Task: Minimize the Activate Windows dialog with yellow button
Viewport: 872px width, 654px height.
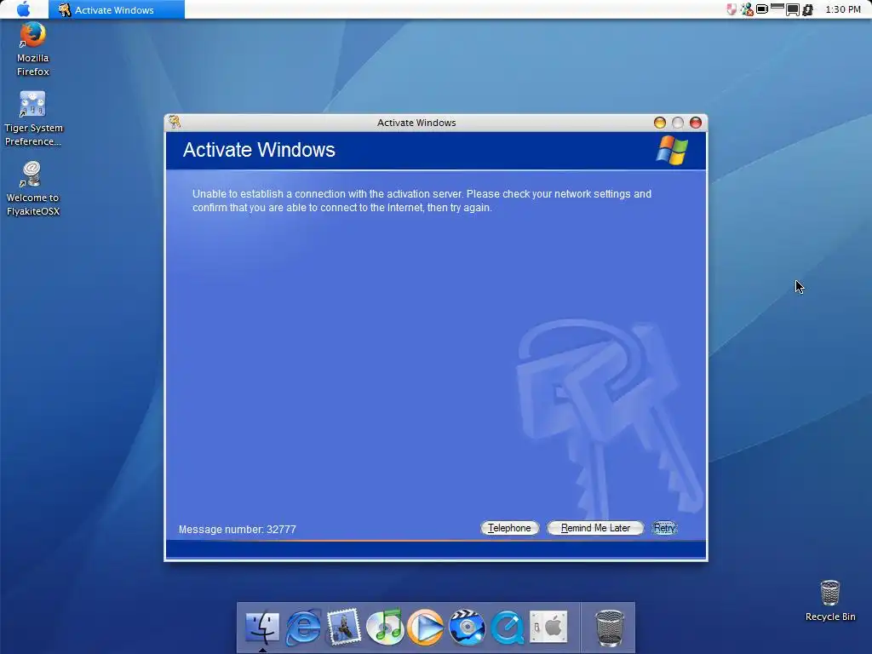Action: [x=660, y=123]
